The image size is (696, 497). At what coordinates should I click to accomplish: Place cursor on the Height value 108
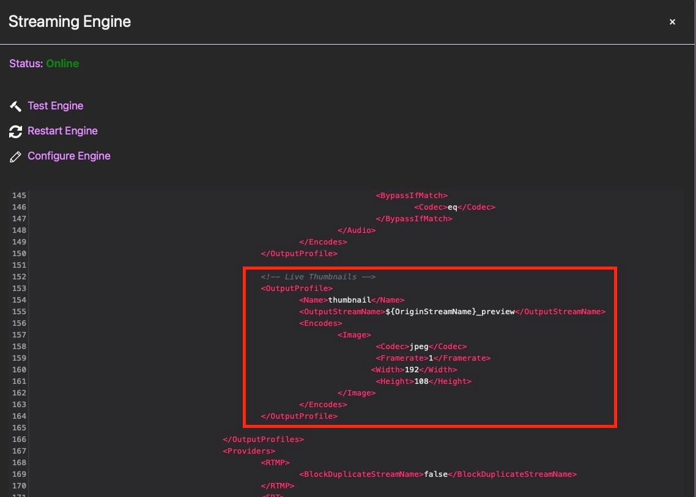click(x=421, y=381)
